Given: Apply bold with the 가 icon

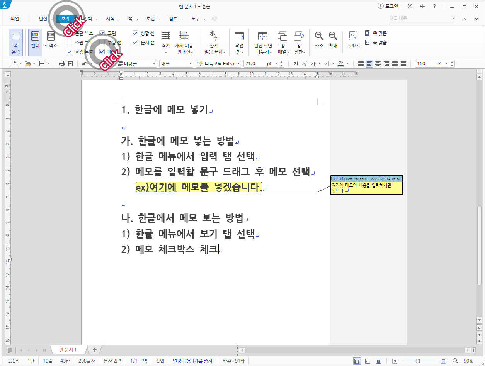Looking at the screenshot, I should point(296,64).
